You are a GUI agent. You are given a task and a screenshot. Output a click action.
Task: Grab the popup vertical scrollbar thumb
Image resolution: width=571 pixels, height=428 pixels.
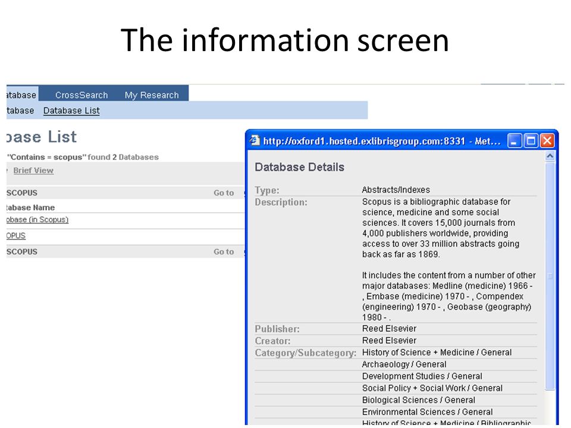(550, 276)
